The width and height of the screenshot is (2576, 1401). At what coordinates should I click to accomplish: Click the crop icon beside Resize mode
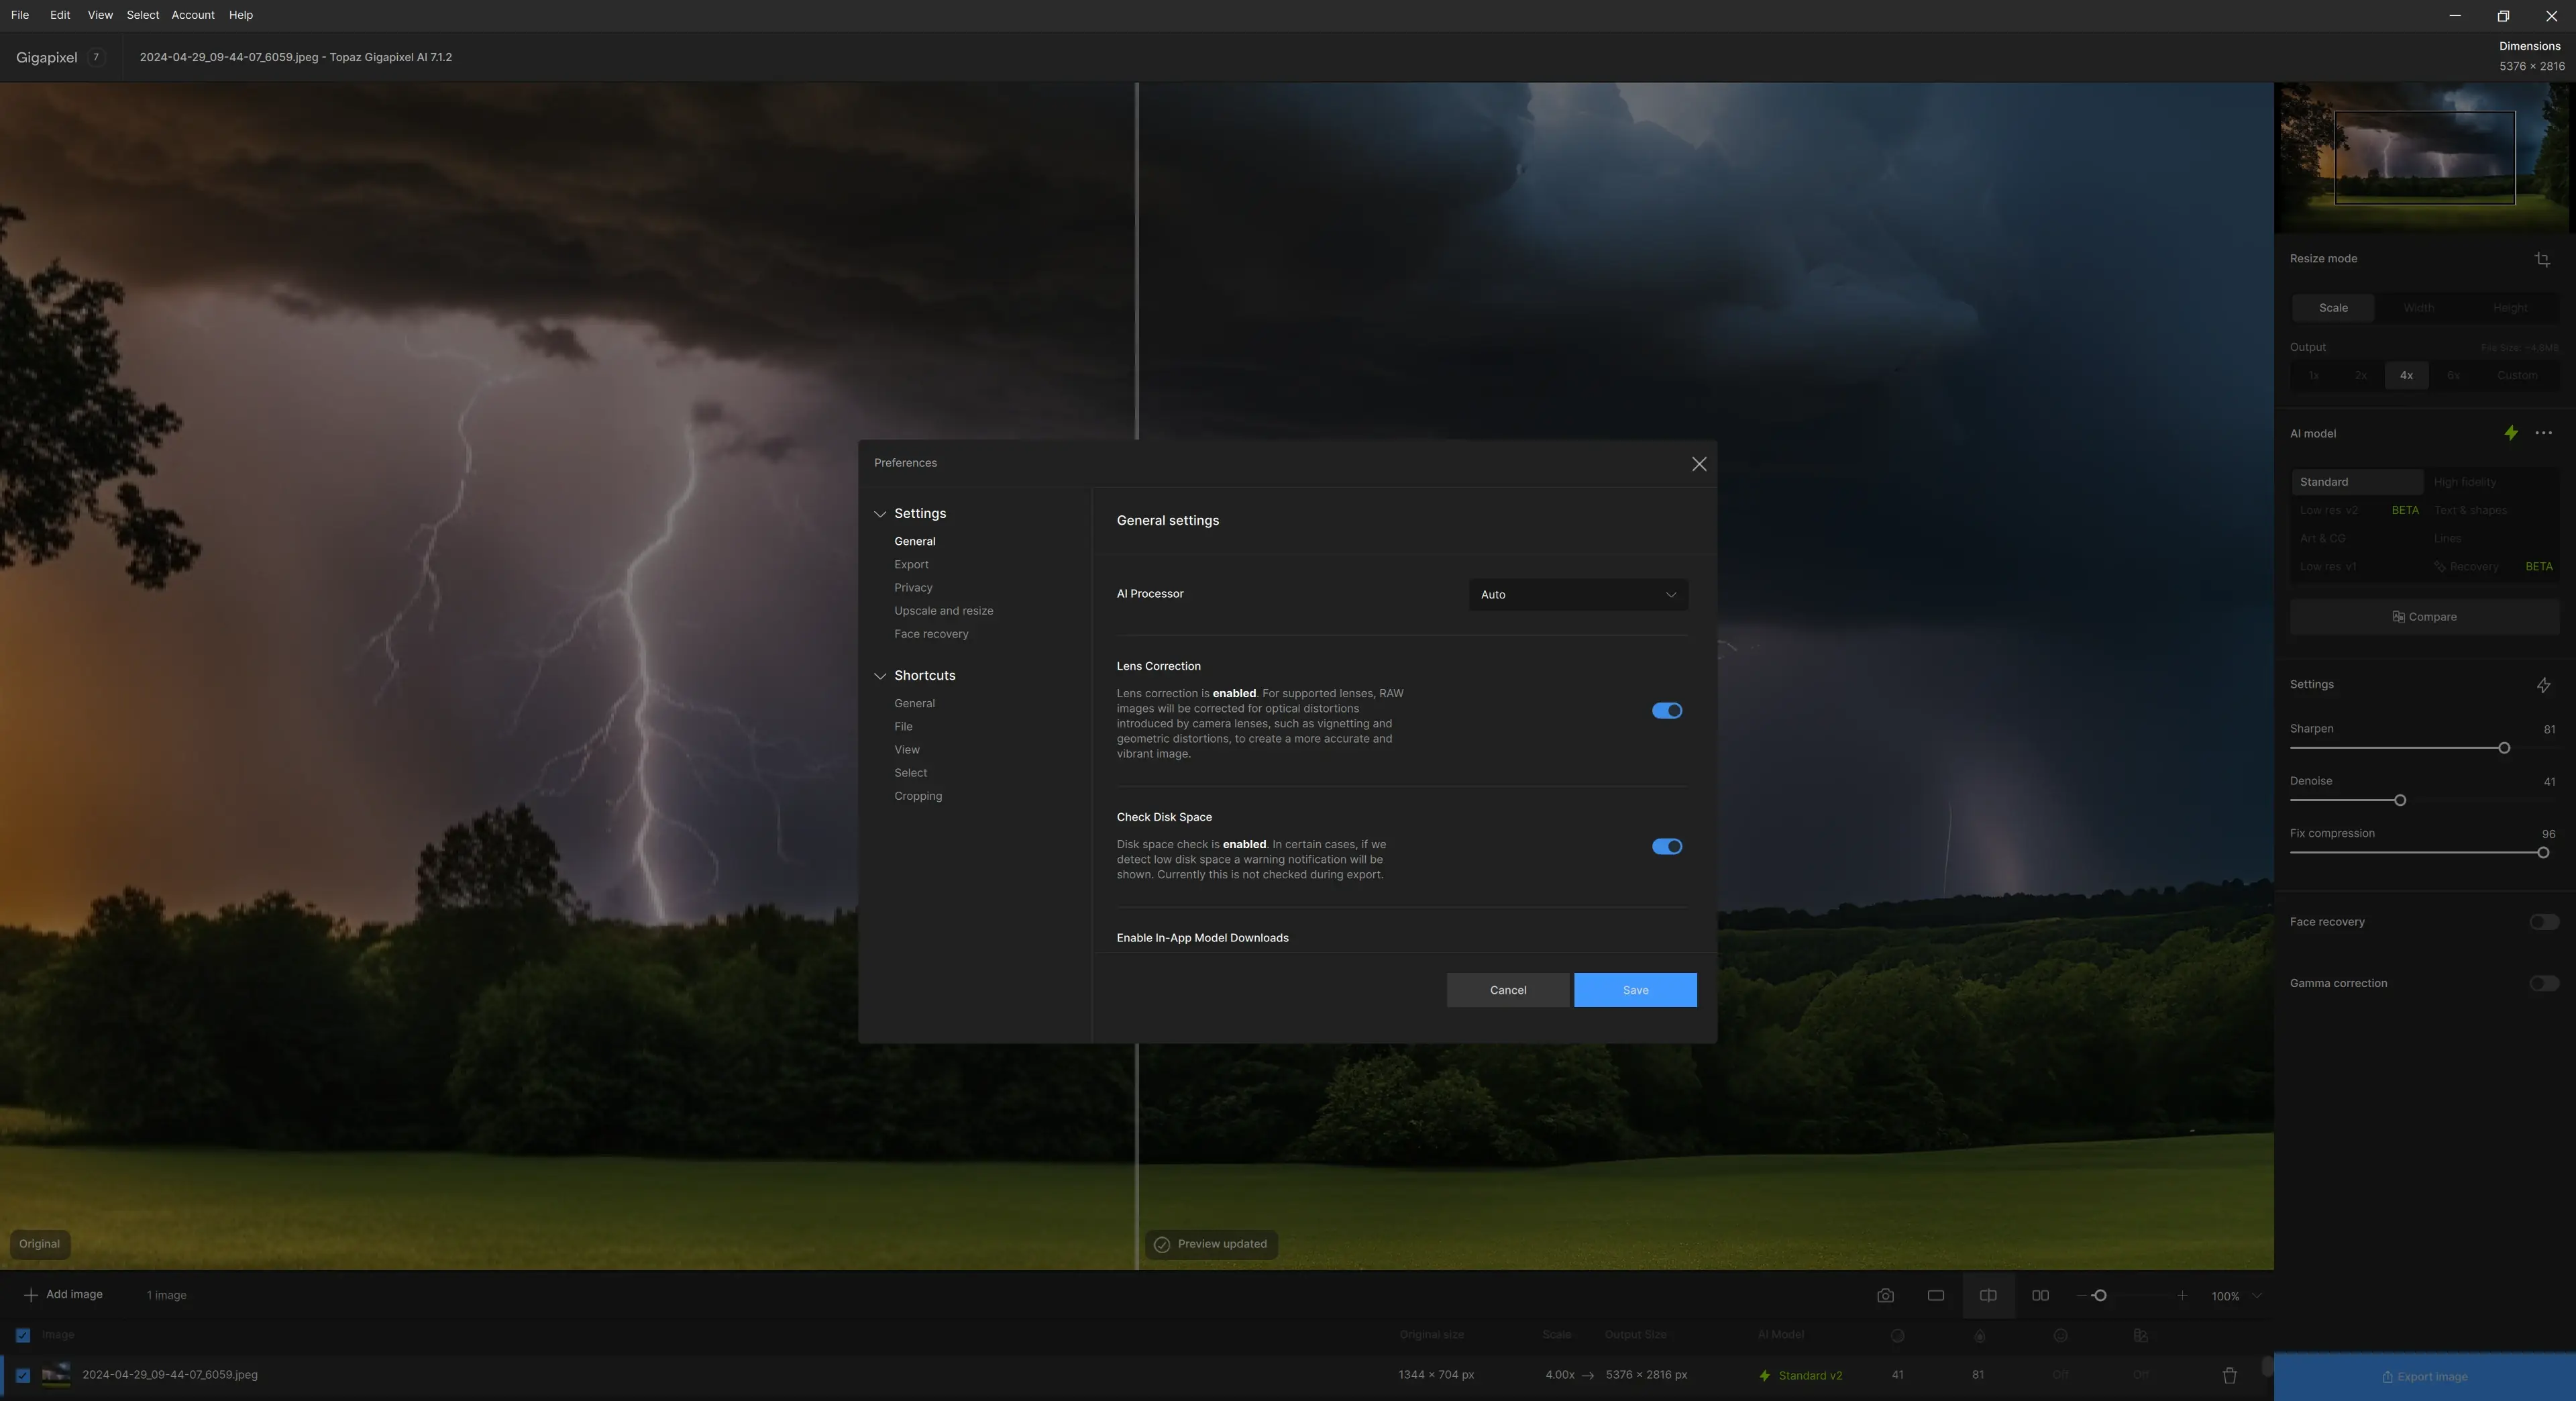[2542, 259]
